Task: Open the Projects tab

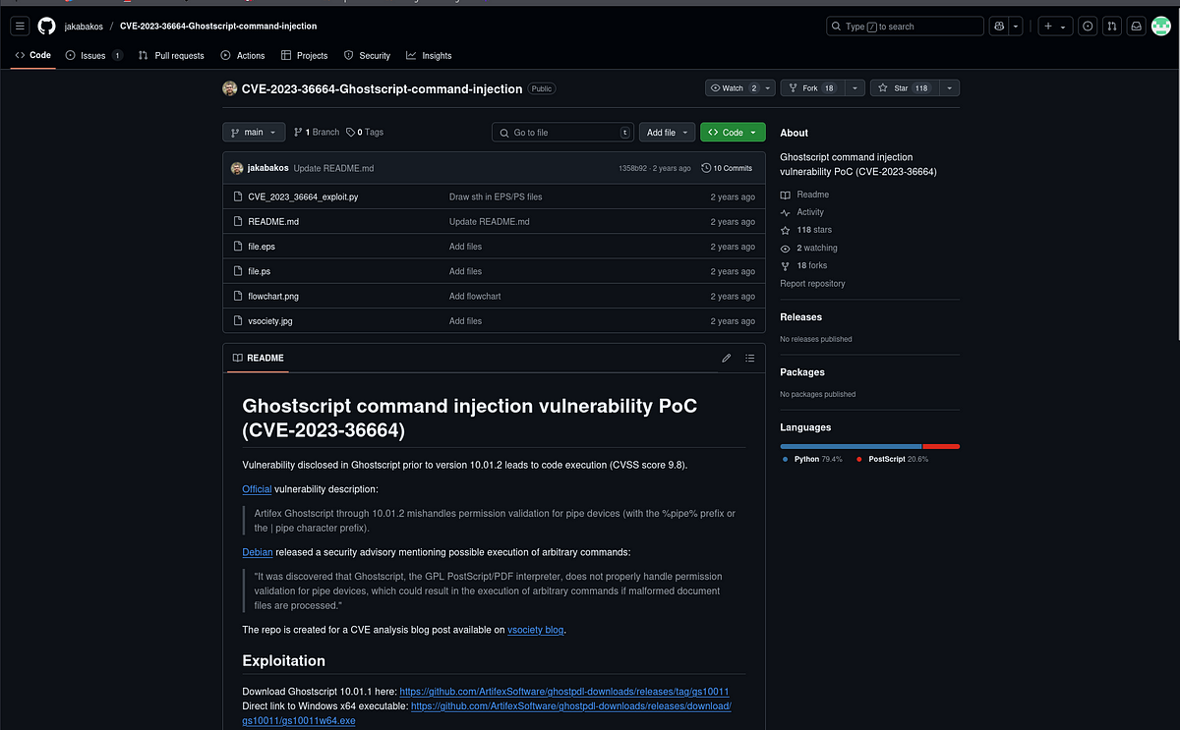Action: [x=304, y=56]
